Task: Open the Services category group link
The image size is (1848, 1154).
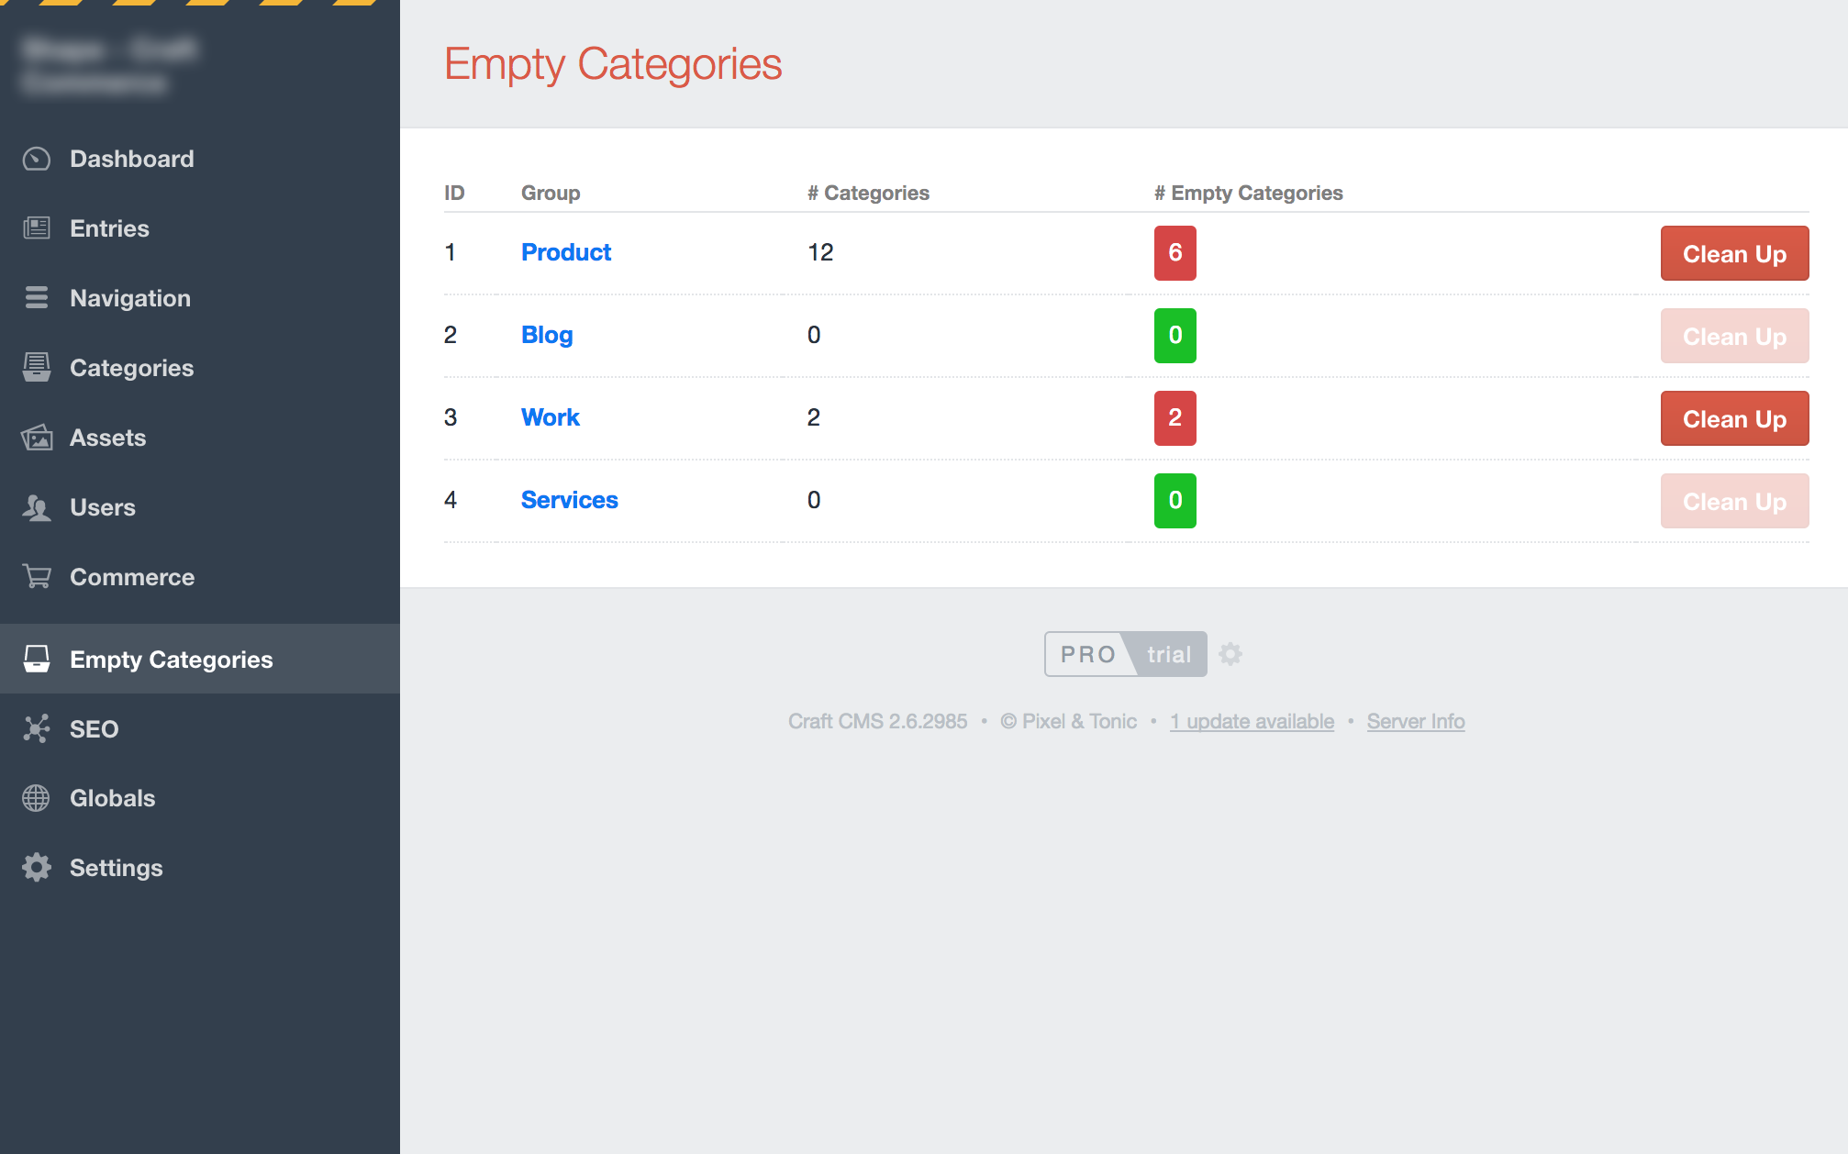Action: 569,500
